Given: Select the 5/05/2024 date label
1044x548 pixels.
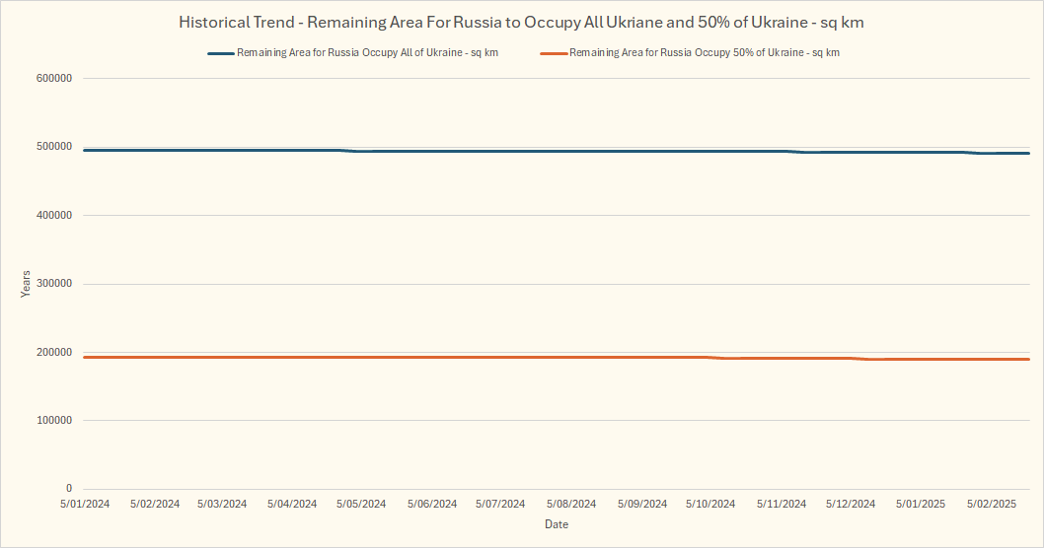Looking at the screenshot, I should pos(362,504).
